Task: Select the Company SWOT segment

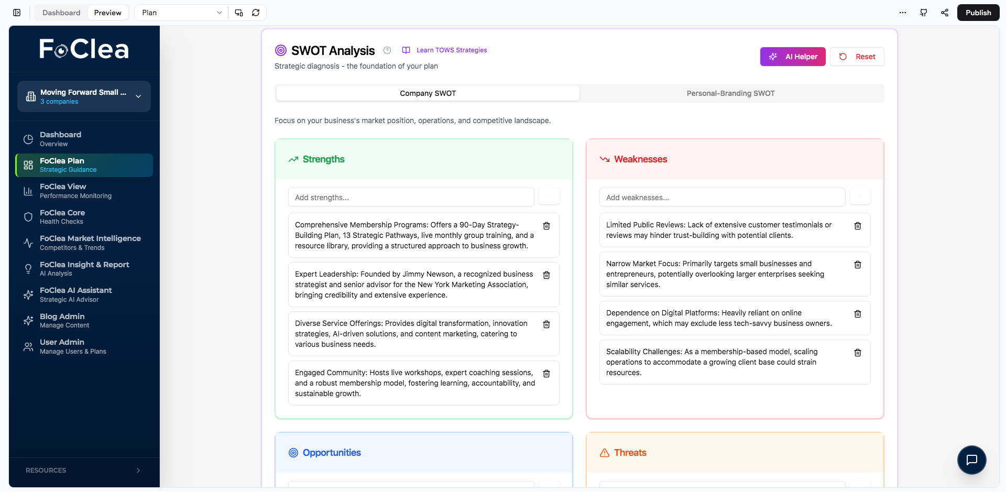Action: (428, 93)
